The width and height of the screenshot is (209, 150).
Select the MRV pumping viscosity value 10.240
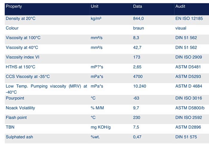[139, 86]
